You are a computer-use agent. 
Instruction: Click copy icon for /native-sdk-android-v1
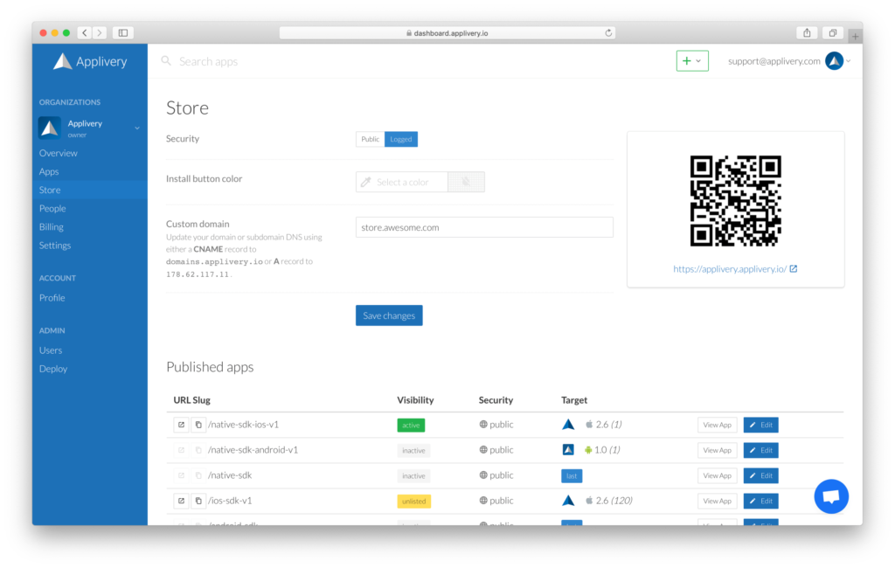click(198, 450)
